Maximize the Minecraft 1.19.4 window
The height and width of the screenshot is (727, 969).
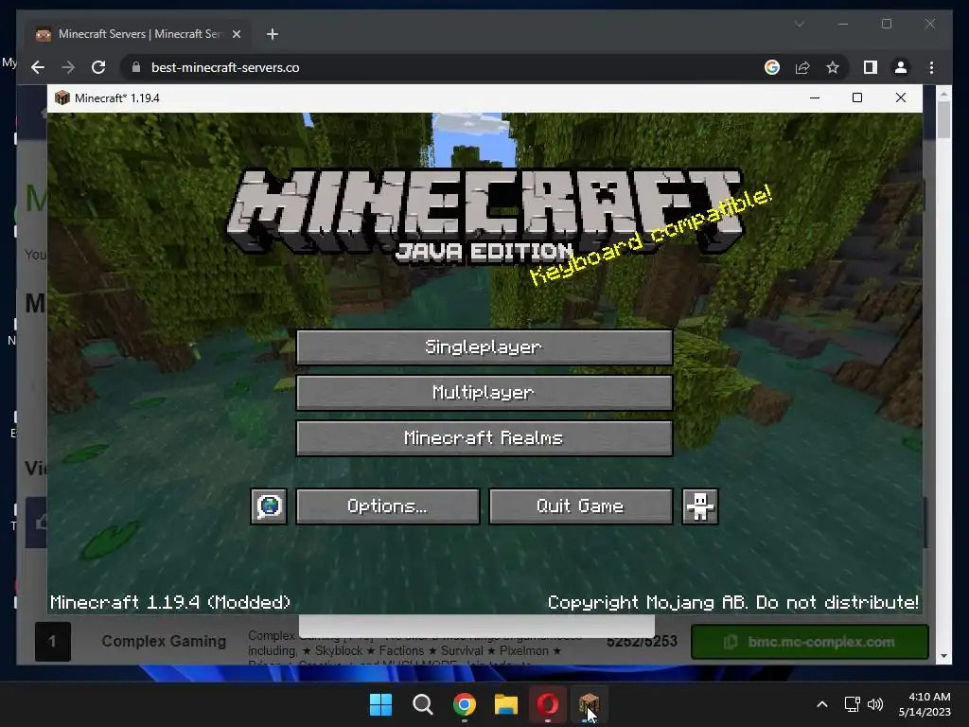click(x=857, y=98)
